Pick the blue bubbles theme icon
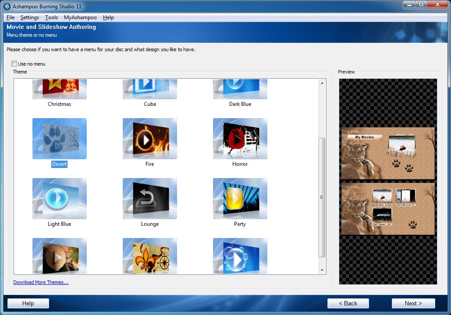This screenshot has height=315, width=451. (240, 256)
